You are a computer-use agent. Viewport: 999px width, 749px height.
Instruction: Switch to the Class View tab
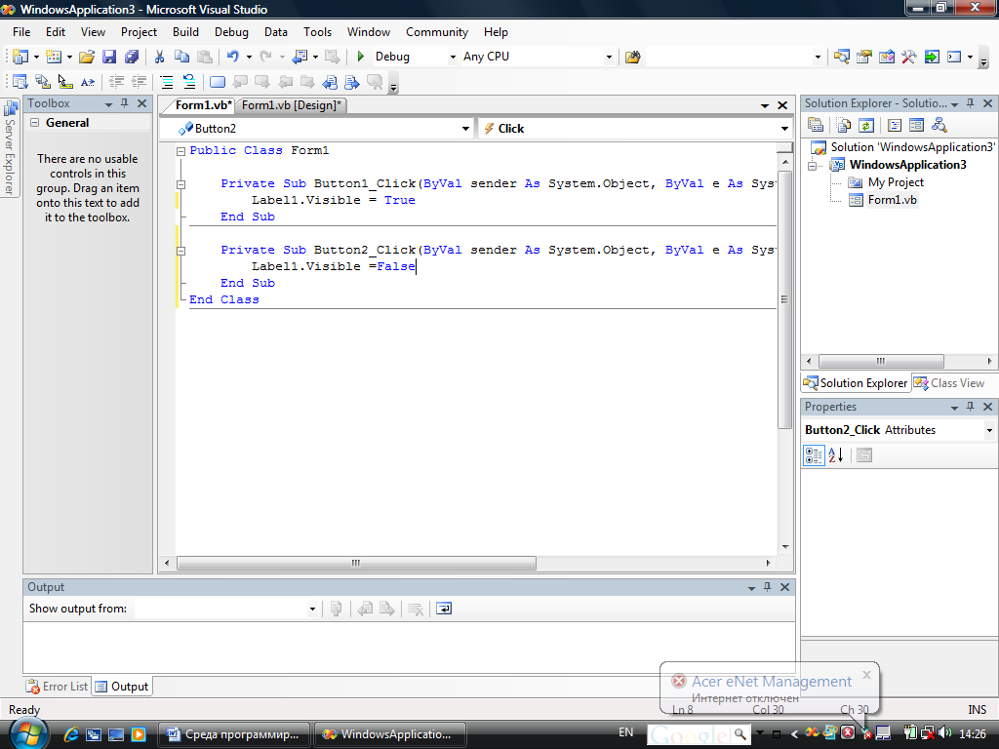[950, 383]
